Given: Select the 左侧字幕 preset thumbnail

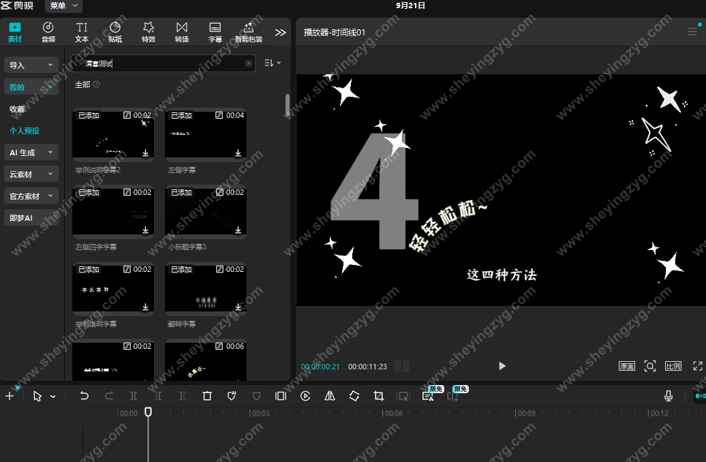Looking at the screenshot, I should pyautogui.click(x=206, y=134).
